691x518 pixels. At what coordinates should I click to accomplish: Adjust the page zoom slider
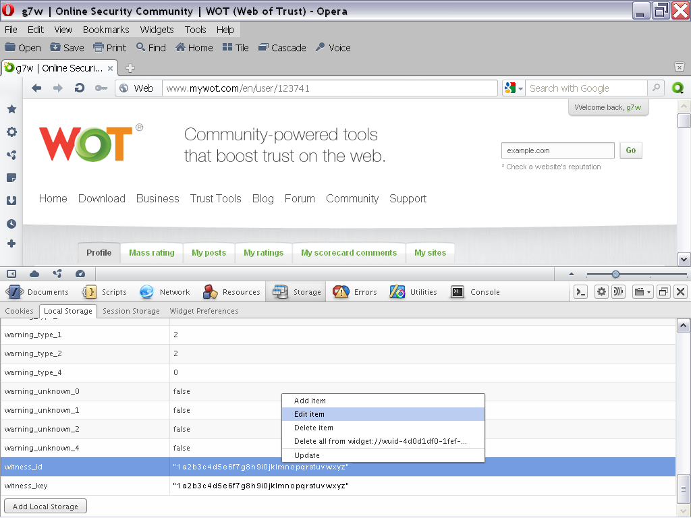coord(615,275)
